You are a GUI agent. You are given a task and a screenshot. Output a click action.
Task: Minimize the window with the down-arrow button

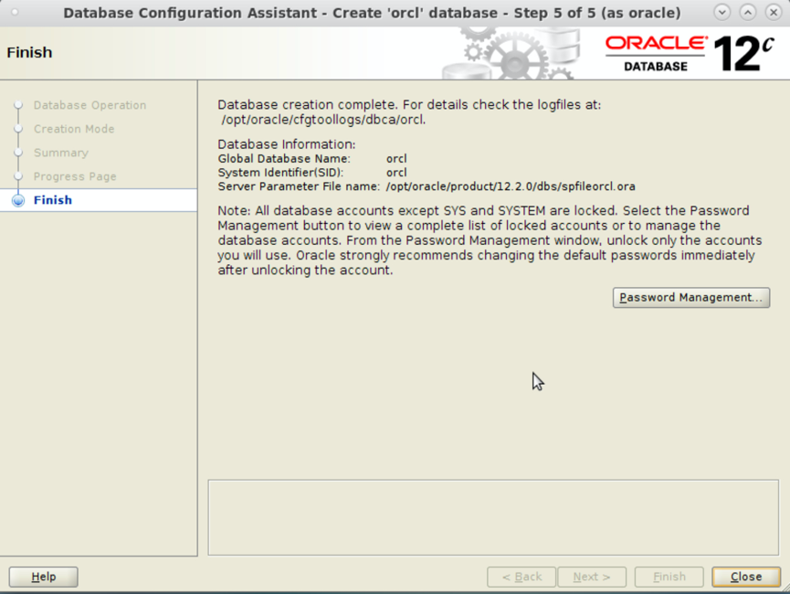coord(722,12)
